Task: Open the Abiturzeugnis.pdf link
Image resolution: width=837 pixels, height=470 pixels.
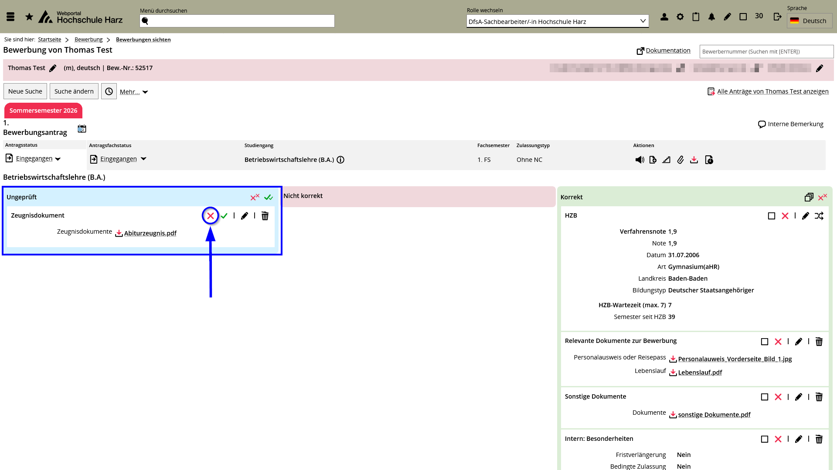Action: [x=150, y=233]
